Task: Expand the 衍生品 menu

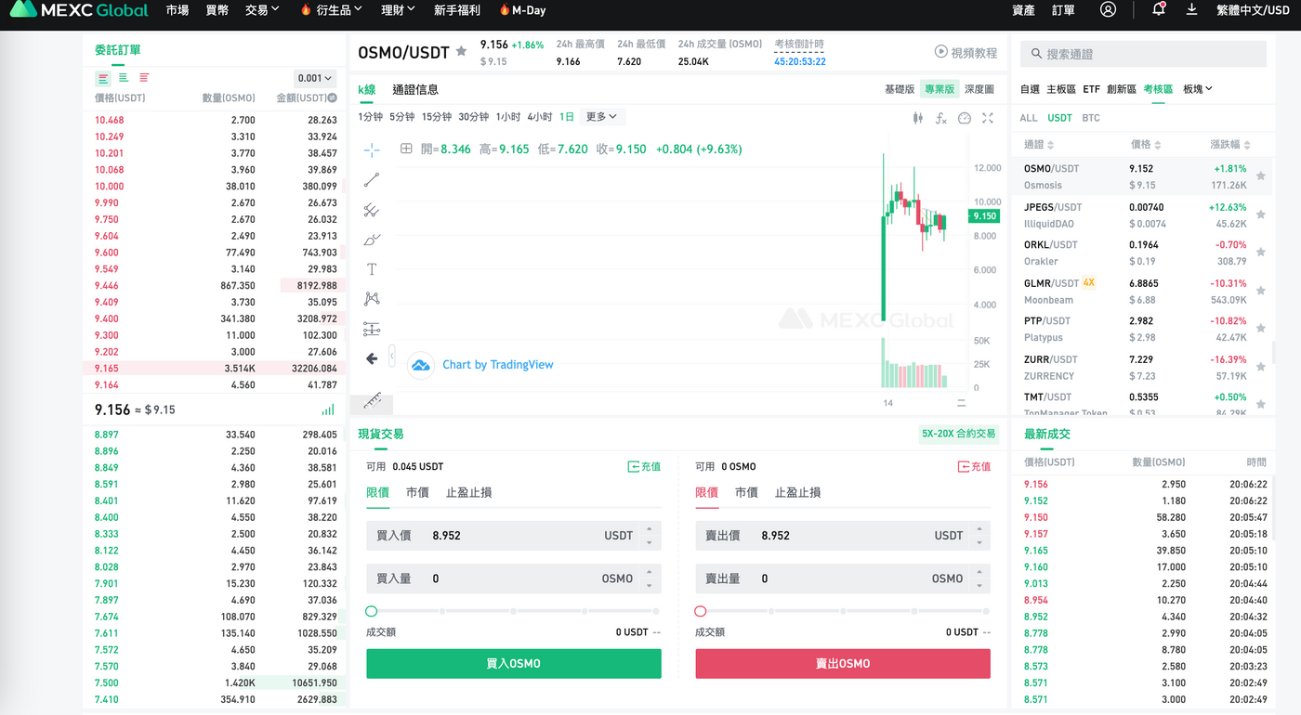Action: [331, 10]
